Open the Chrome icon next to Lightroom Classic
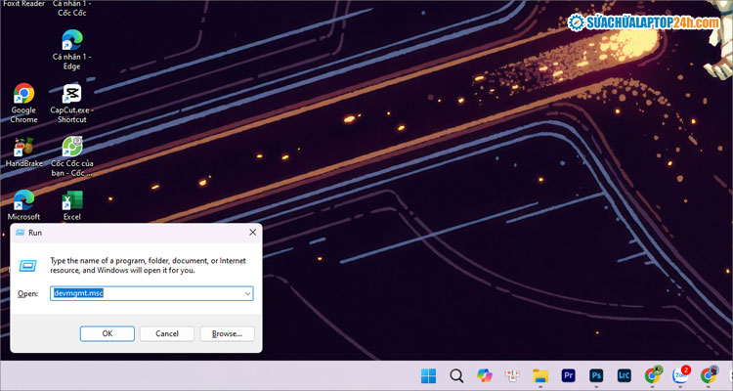Viewport: 733px width, 391px height. pyautogui.click(x=653, y=374)
